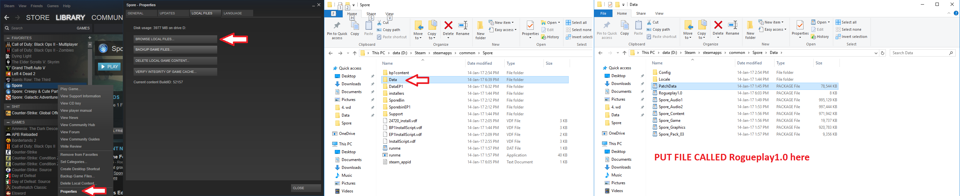The height and width of the screenshot is (196, 960).
Task: Open Steam menu in Steam menu bar
Action: [x=9, y=6]
